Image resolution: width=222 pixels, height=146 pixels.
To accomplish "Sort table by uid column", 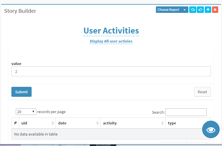I will point(37,123).
